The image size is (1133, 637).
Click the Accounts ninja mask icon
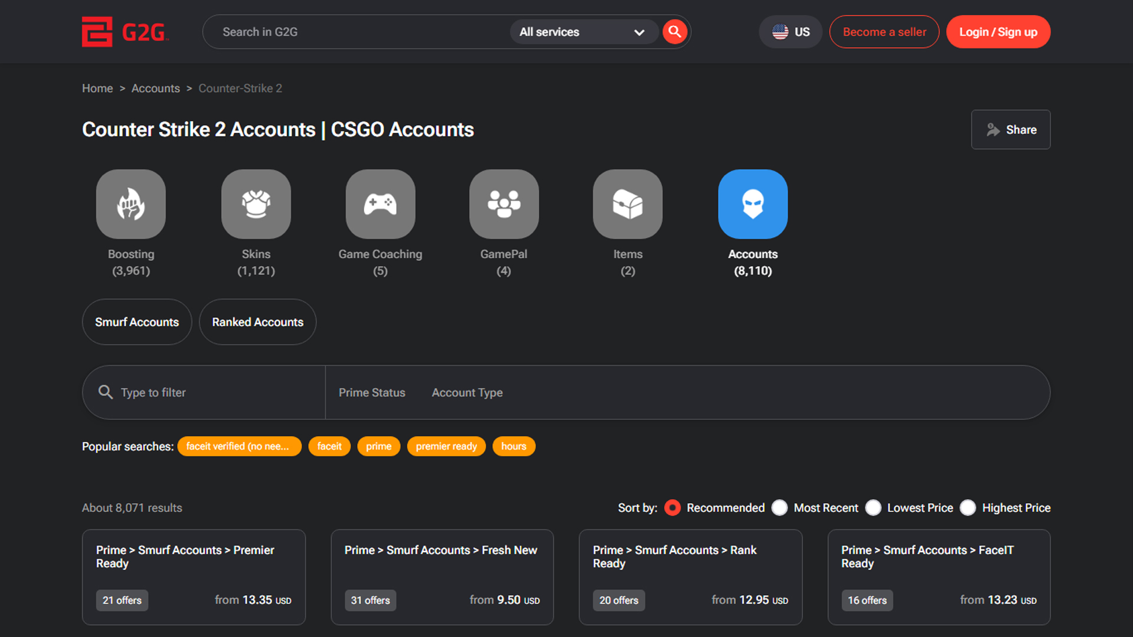point(752,204)
